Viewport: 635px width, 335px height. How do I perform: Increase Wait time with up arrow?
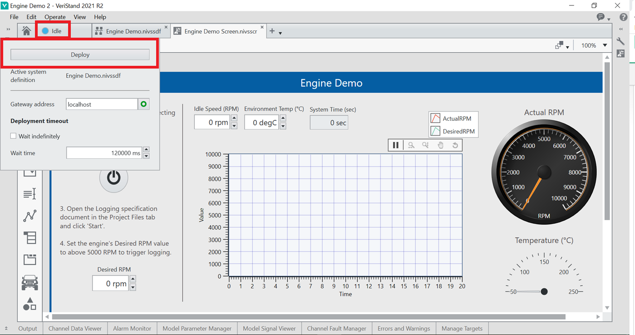tap(146, 150)
